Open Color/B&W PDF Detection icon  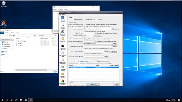pos(63,82)
